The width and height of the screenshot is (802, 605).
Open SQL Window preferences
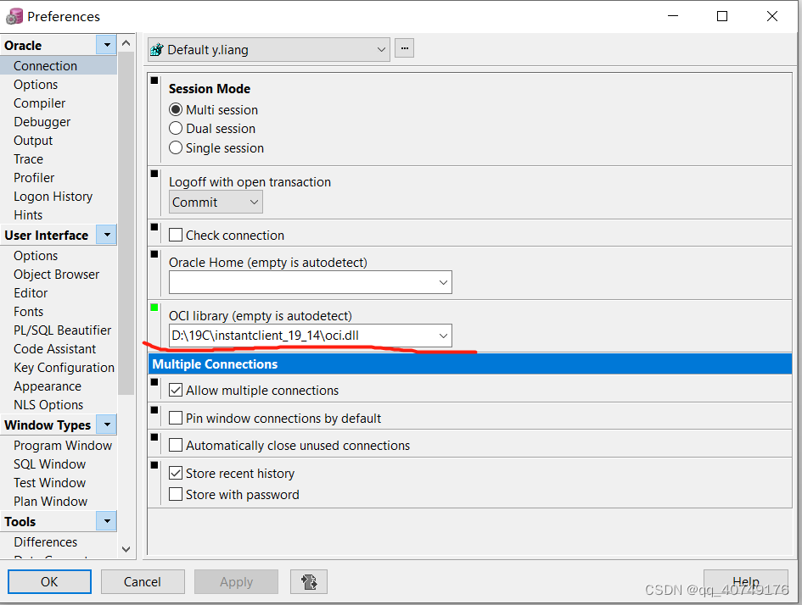point(49,463)
